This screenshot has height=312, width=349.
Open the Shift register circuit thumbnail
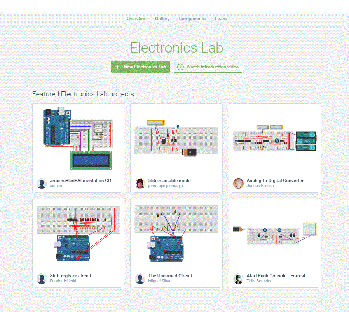[78, 233]
